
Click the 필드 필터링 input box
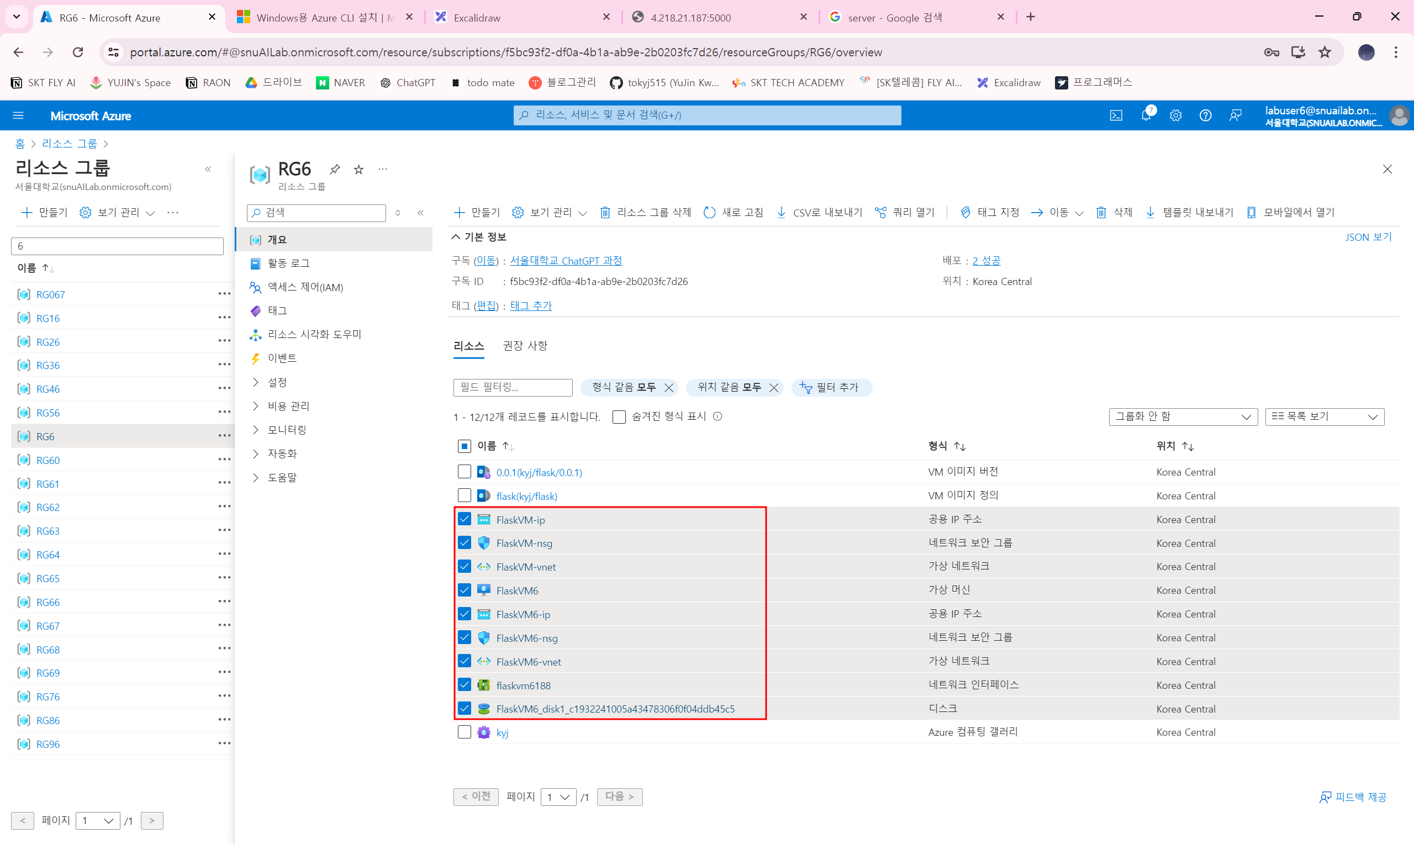pyautogui.click(x=512, y=387)
